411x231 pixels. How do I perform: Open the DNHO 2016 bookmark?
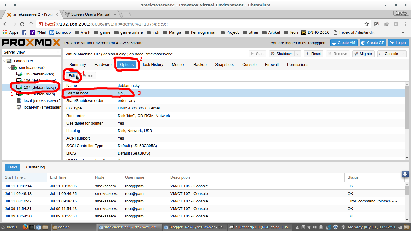pyautogui.click(x=315, y=32)
